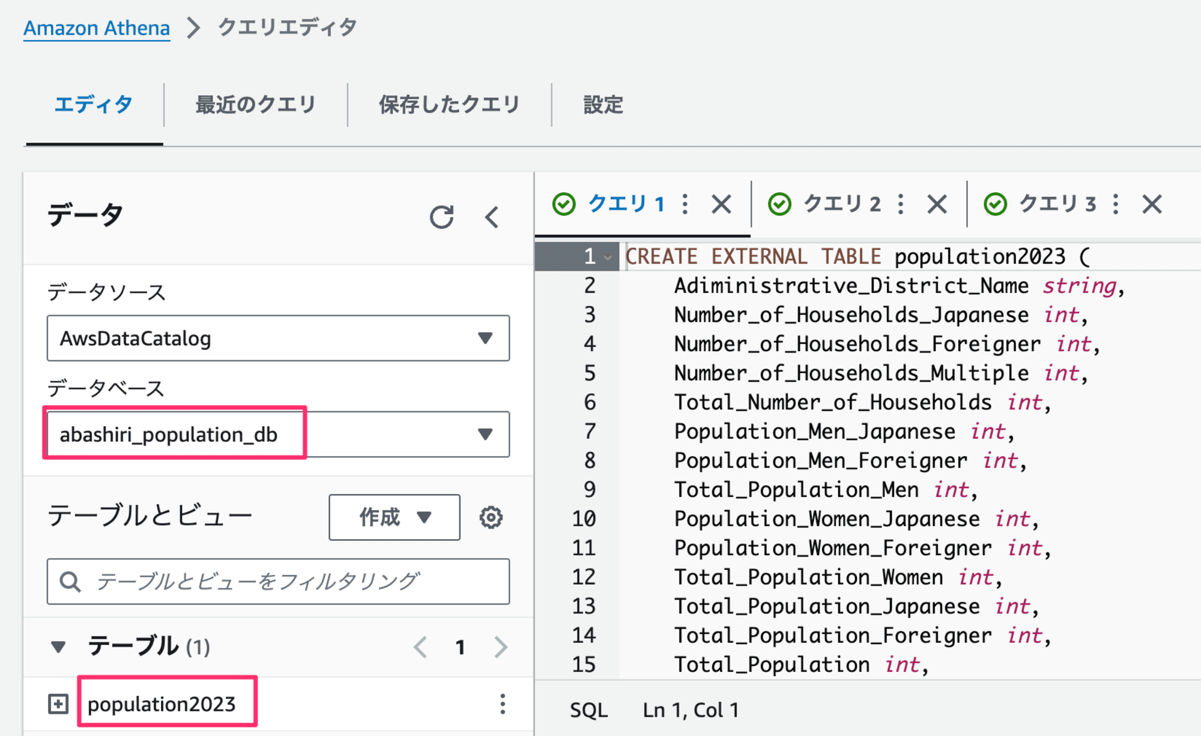Image resolution: width=1201 pixels, height=736 pixels.
Task: Click Population_Men_Foreigner line
Action: [x=850, y=460]
